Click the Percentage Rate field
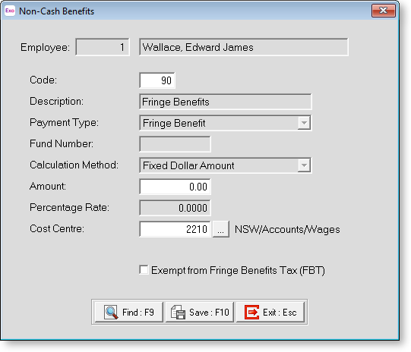The height and width of the screenshot is (352, 411). point(175,208)
